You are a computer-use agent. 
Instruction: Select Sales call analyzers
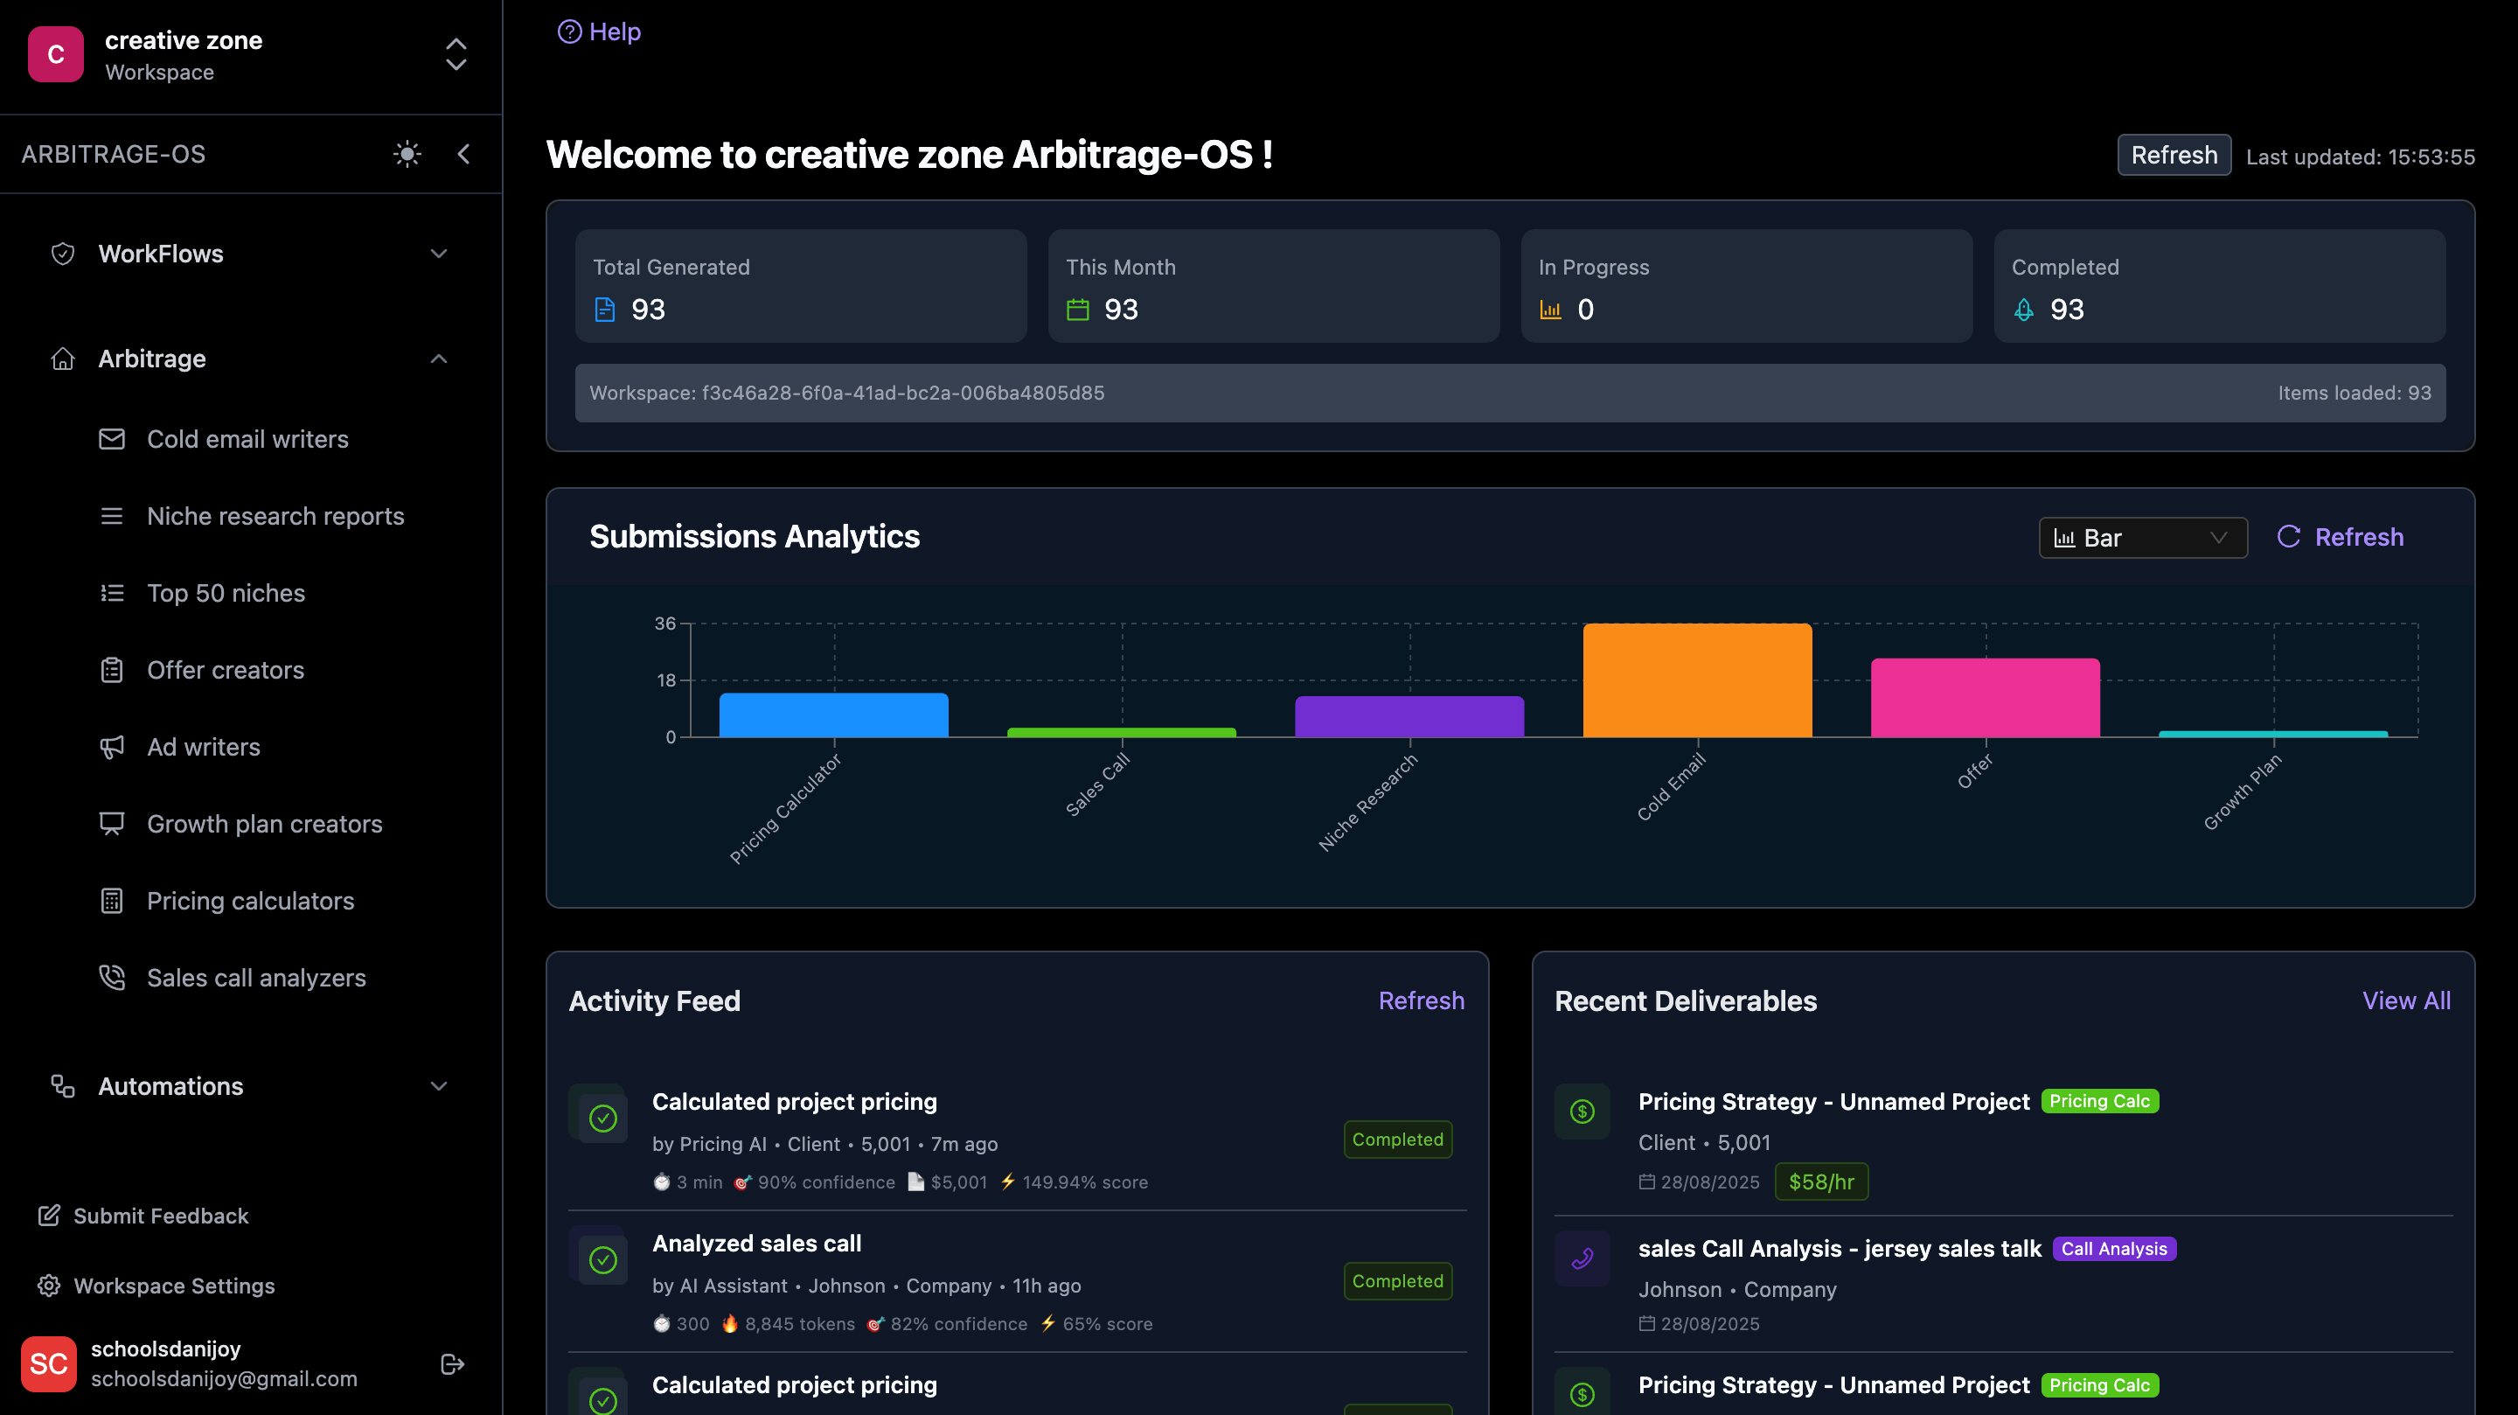point(256,977)
